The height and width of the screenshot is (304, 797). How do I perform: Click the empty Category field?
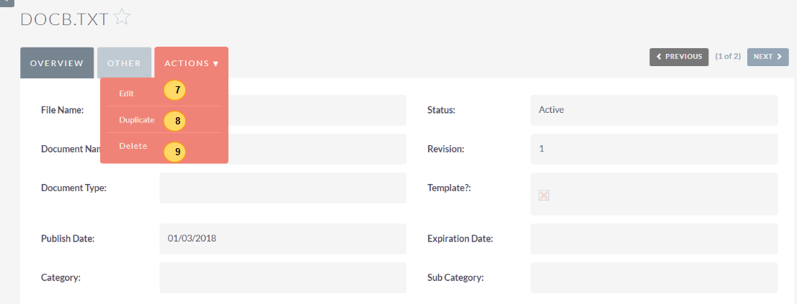click(x=282, y=277)
